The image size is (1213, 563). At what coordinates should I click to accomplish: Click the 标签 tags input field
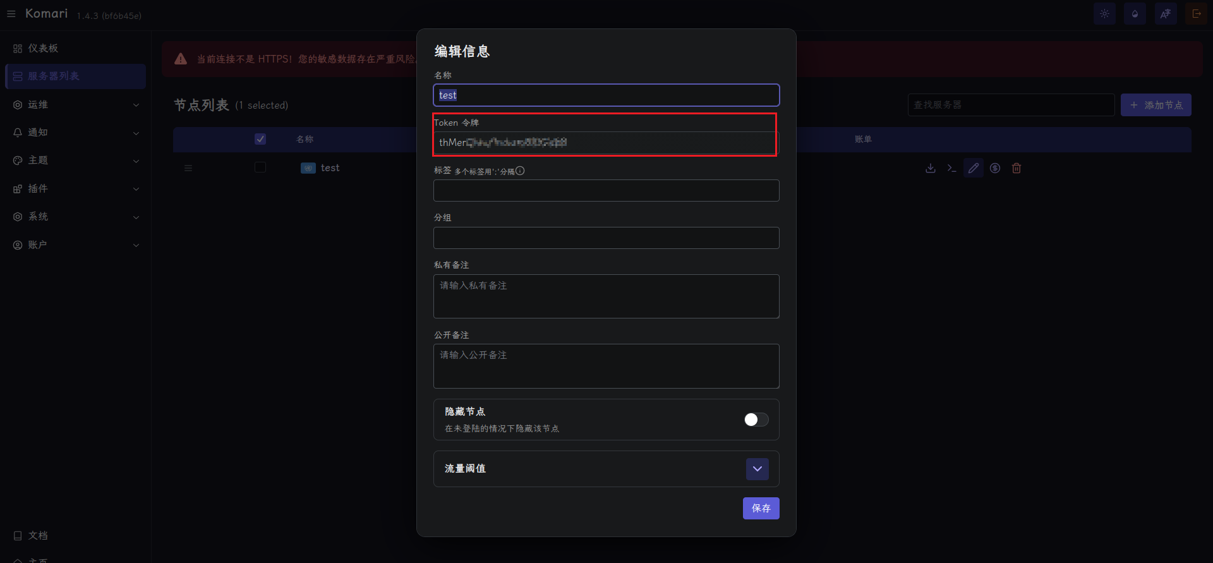[606, 191]
